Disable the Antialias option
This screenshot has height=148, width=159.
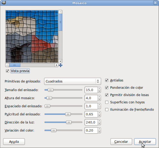107,80
